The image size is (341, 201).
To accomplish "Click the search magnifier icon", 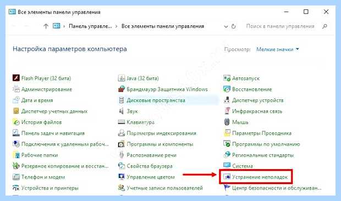I will [324, 26].
